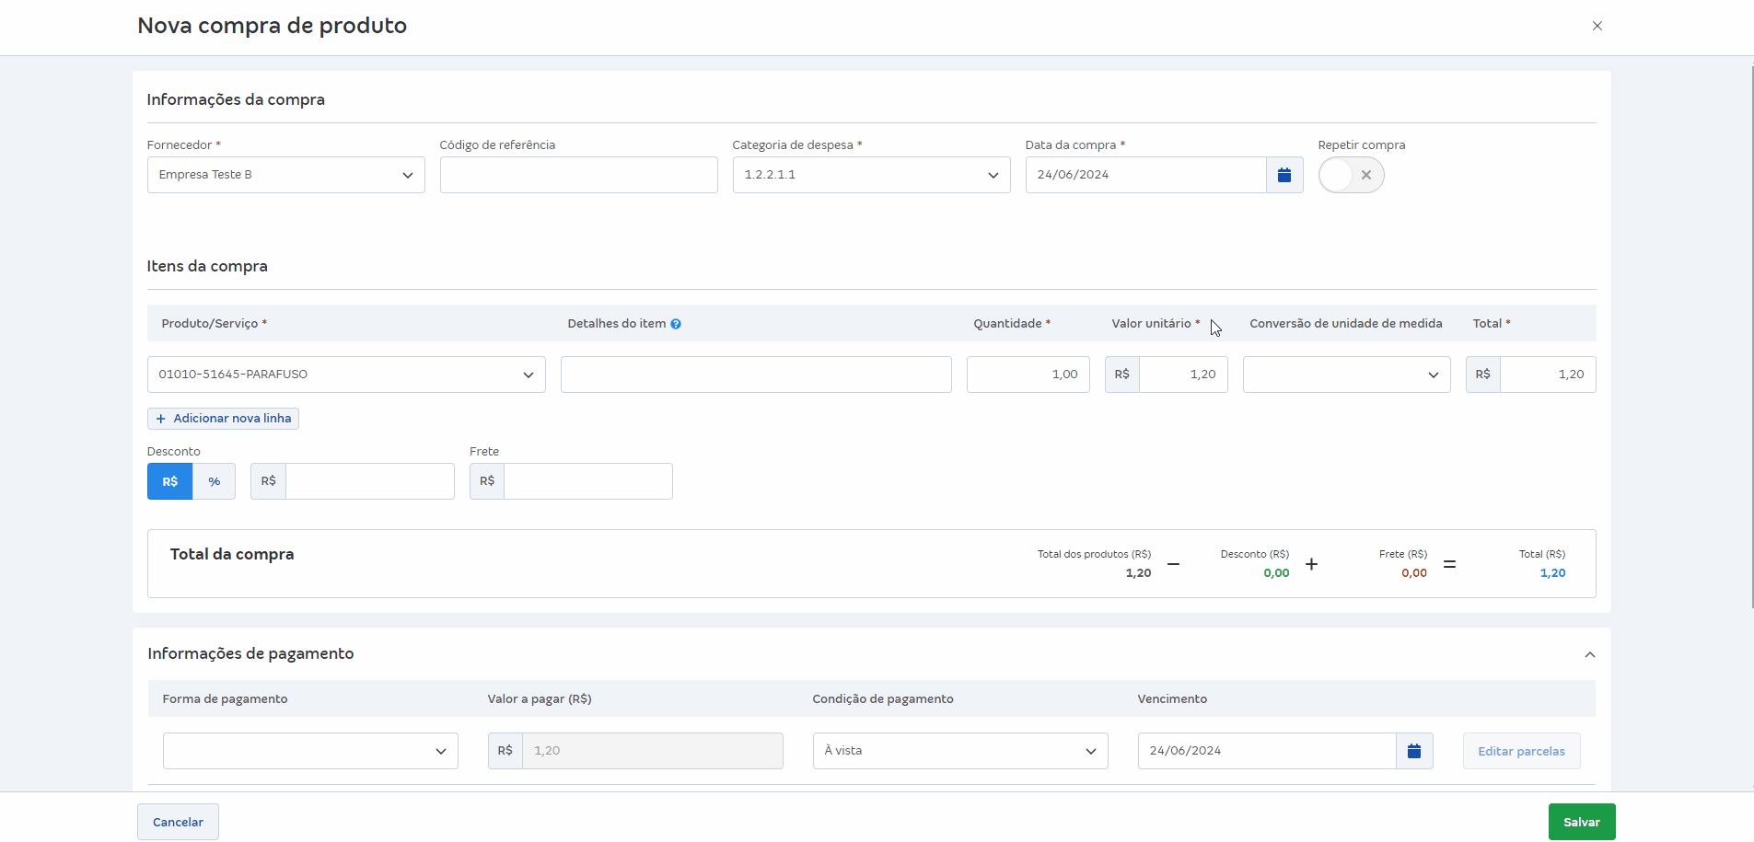Focus the Desconto value field
This screenshot has height=842, width=1754.
coord(369,481)
